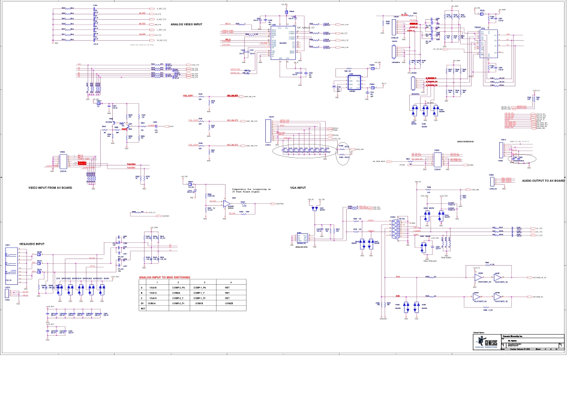Click the comparator op-amp triangle symbol
This screenshot has height=403, width=570.
(x=226, y=204)
